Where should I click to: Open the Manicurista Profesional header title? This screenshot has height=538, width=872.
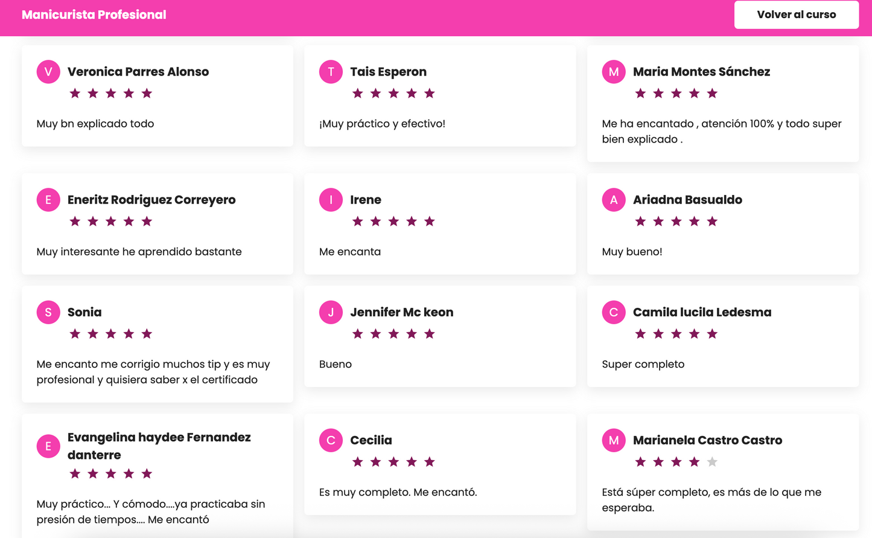click(94, 14)
